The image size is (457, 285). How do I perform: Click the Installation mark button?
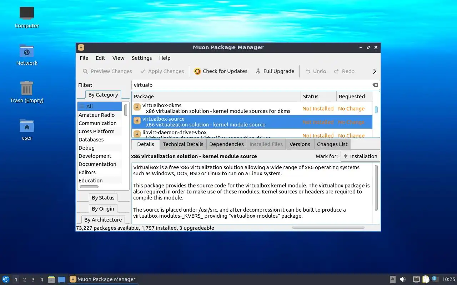(x=360, y=156)
